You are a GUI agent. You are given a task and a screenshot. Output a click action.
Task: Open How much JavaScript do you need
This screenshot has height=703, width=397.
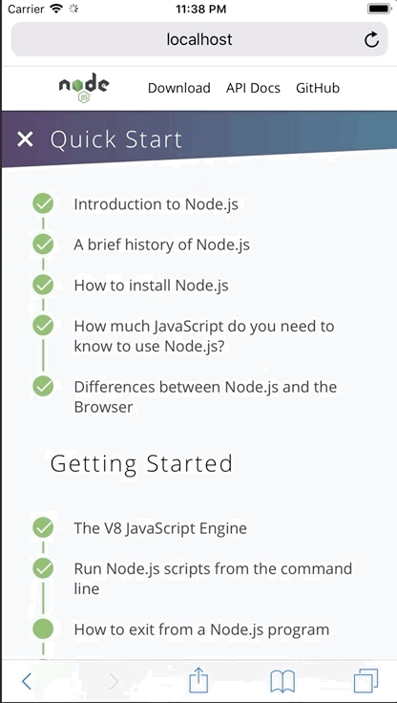204,336
